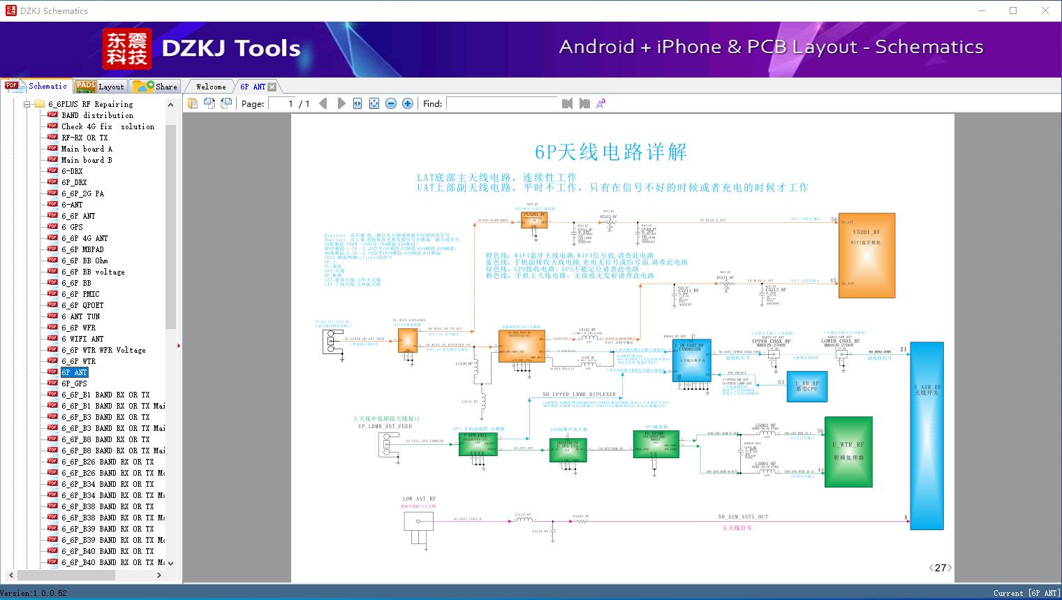Open the Welcome tab

(211, 87)
